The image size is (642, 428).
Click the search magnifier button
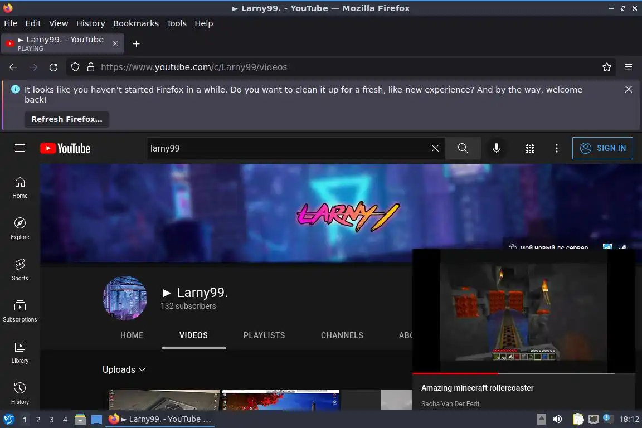(x=463, y=148)
